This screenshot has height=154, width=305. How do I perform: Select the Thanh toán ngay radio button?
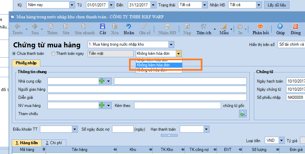coord(53,53)
